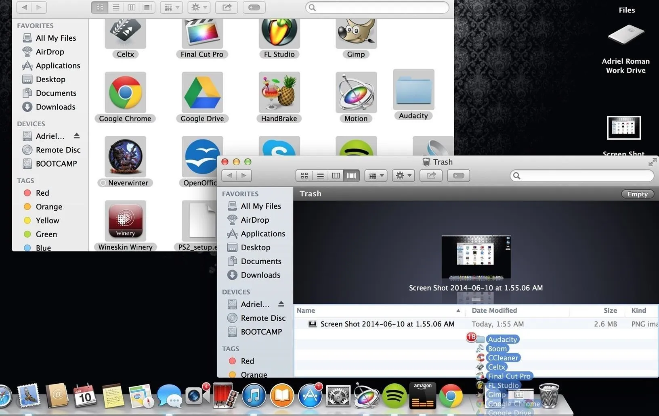Open Maps from the Dock

(141, 396)
